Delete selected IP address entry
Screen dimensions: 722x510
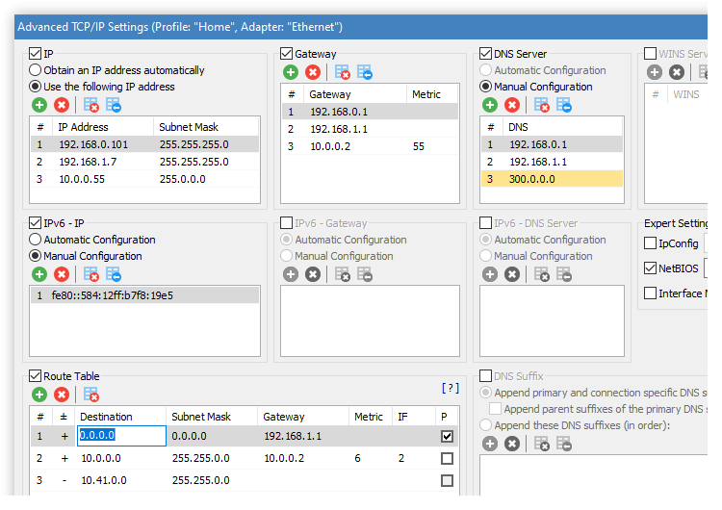coord(62,106)
